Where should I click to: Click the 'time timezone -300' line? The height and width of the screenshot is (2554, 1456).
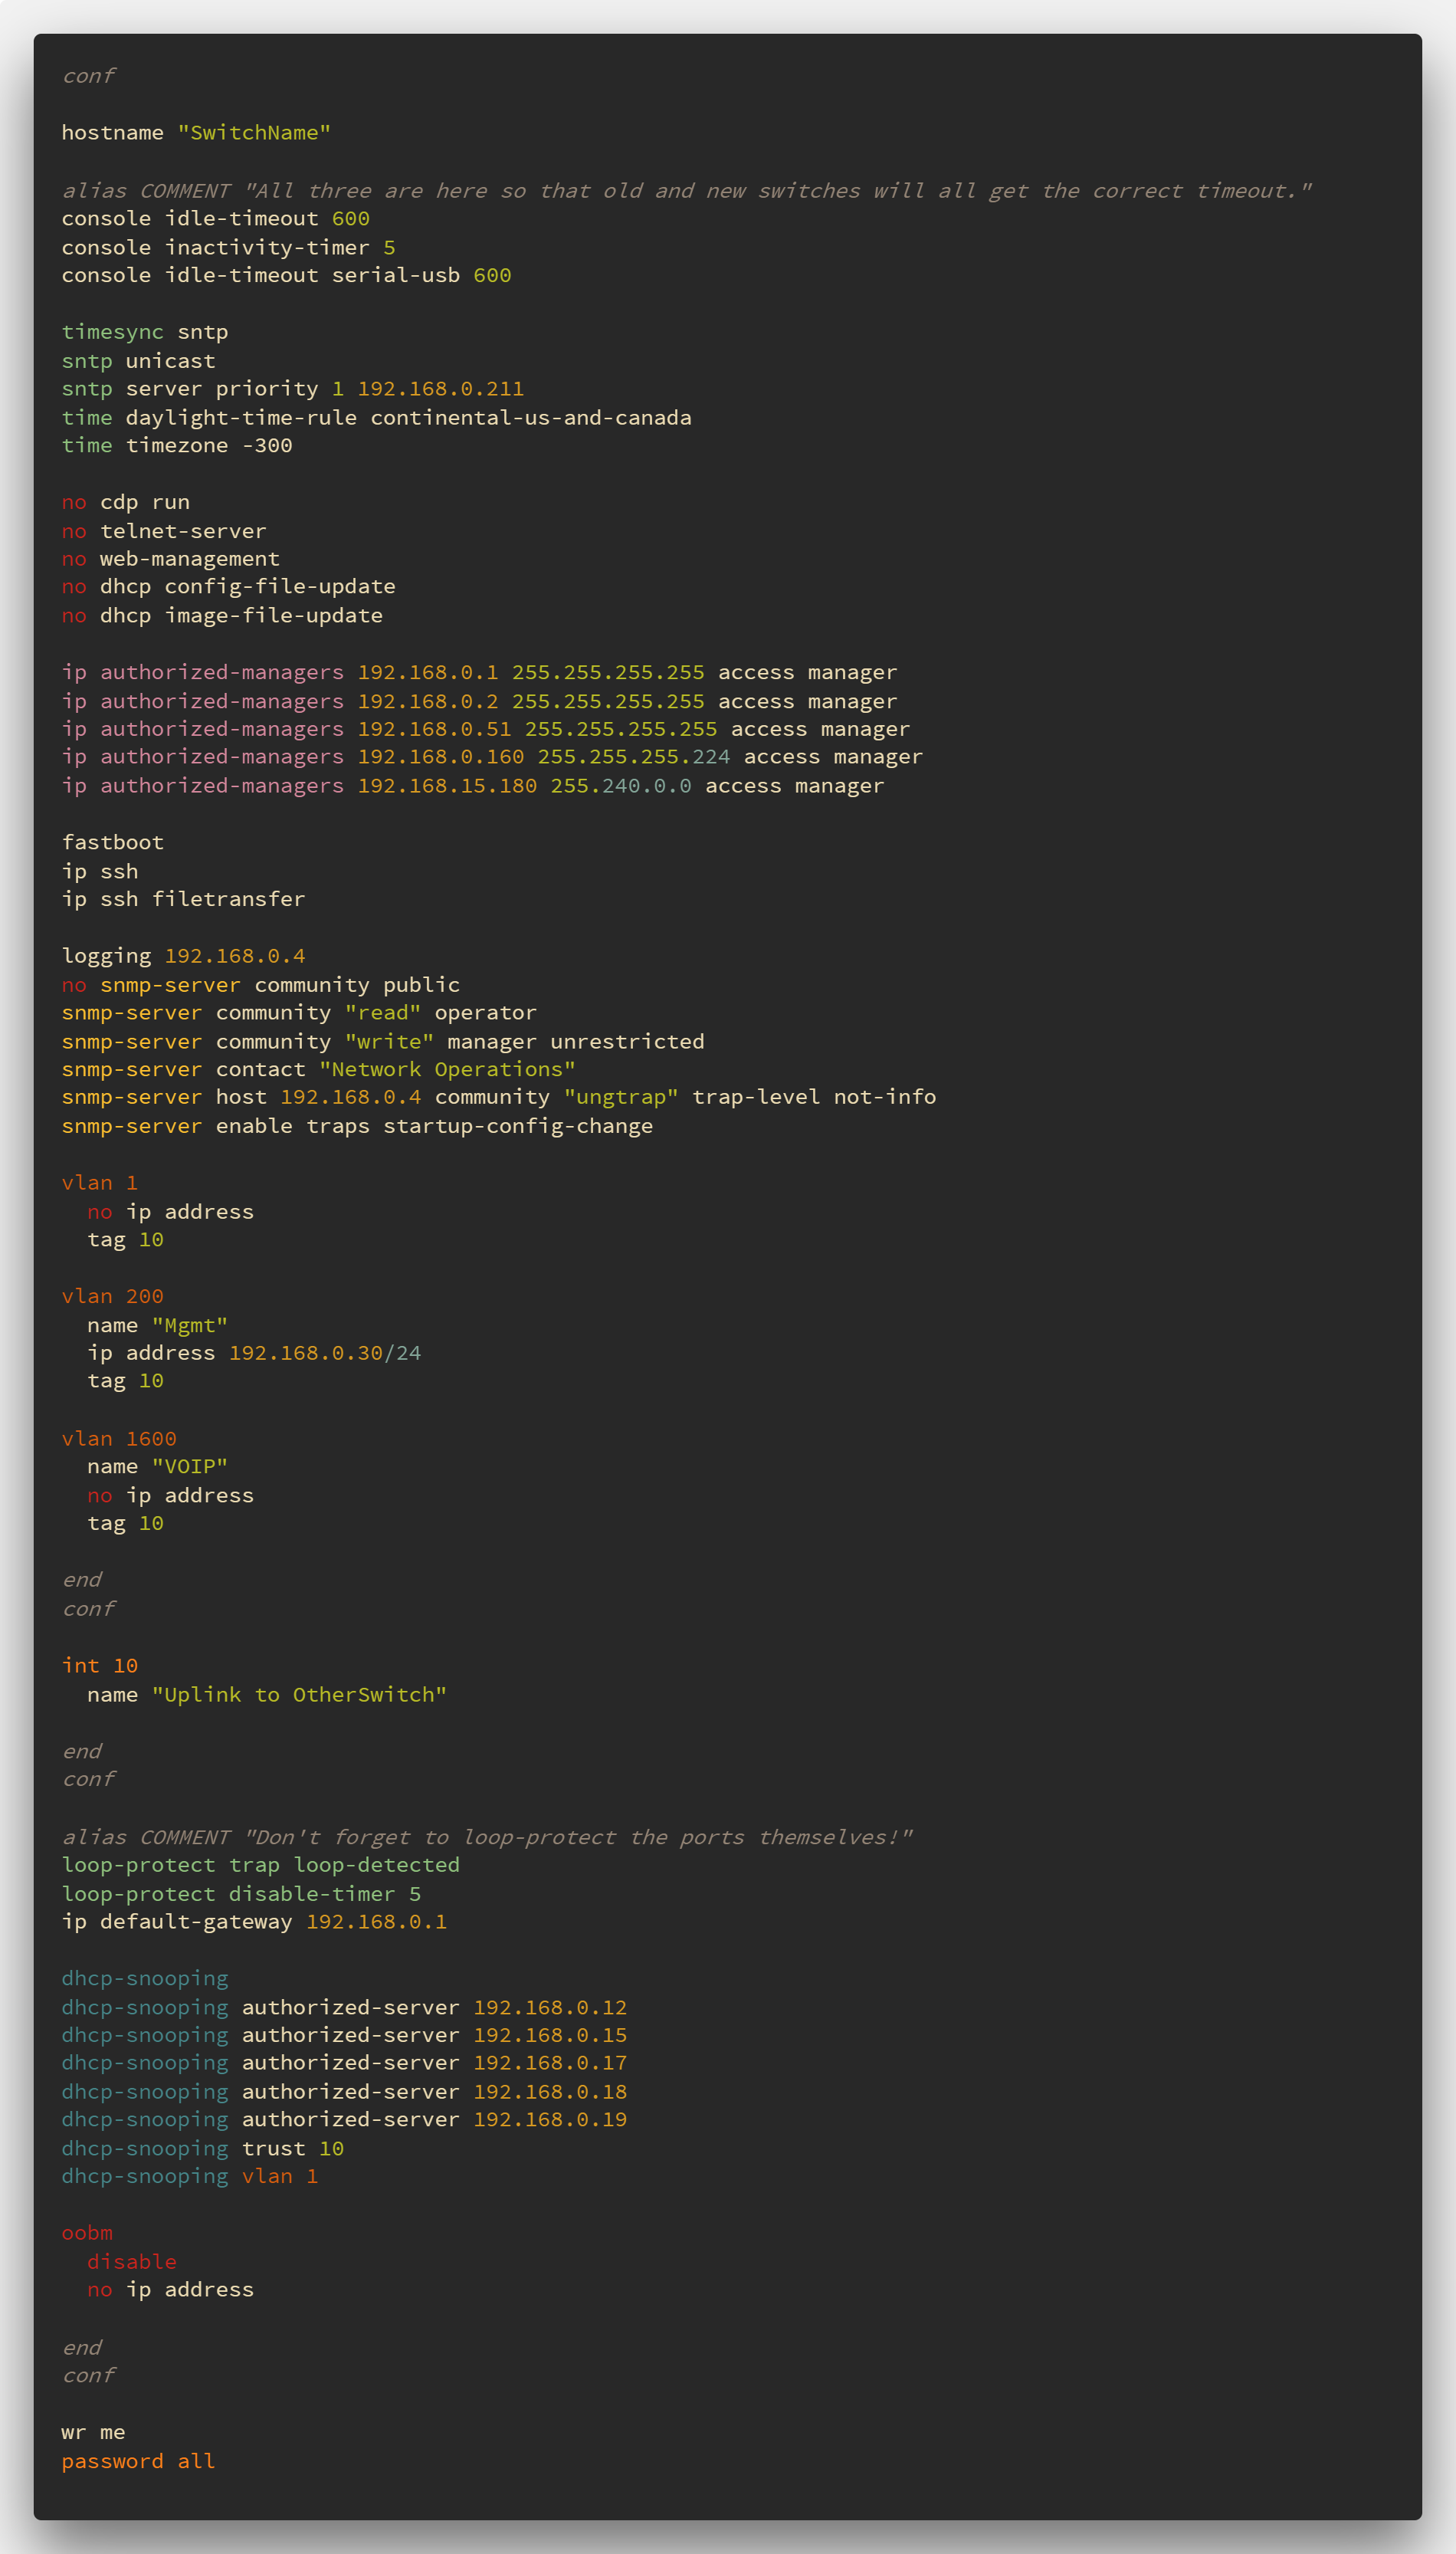(177, 446)
